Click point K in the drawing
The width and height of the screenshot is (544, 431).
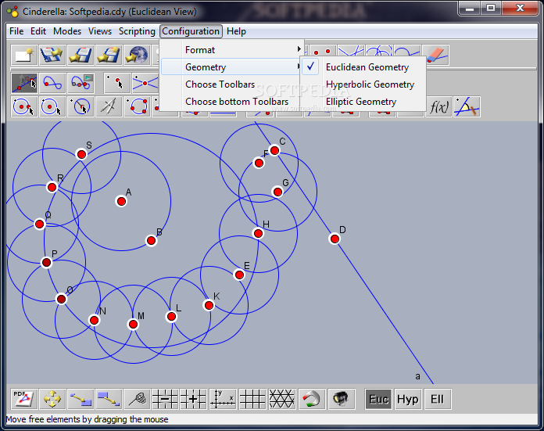[209, 305]
